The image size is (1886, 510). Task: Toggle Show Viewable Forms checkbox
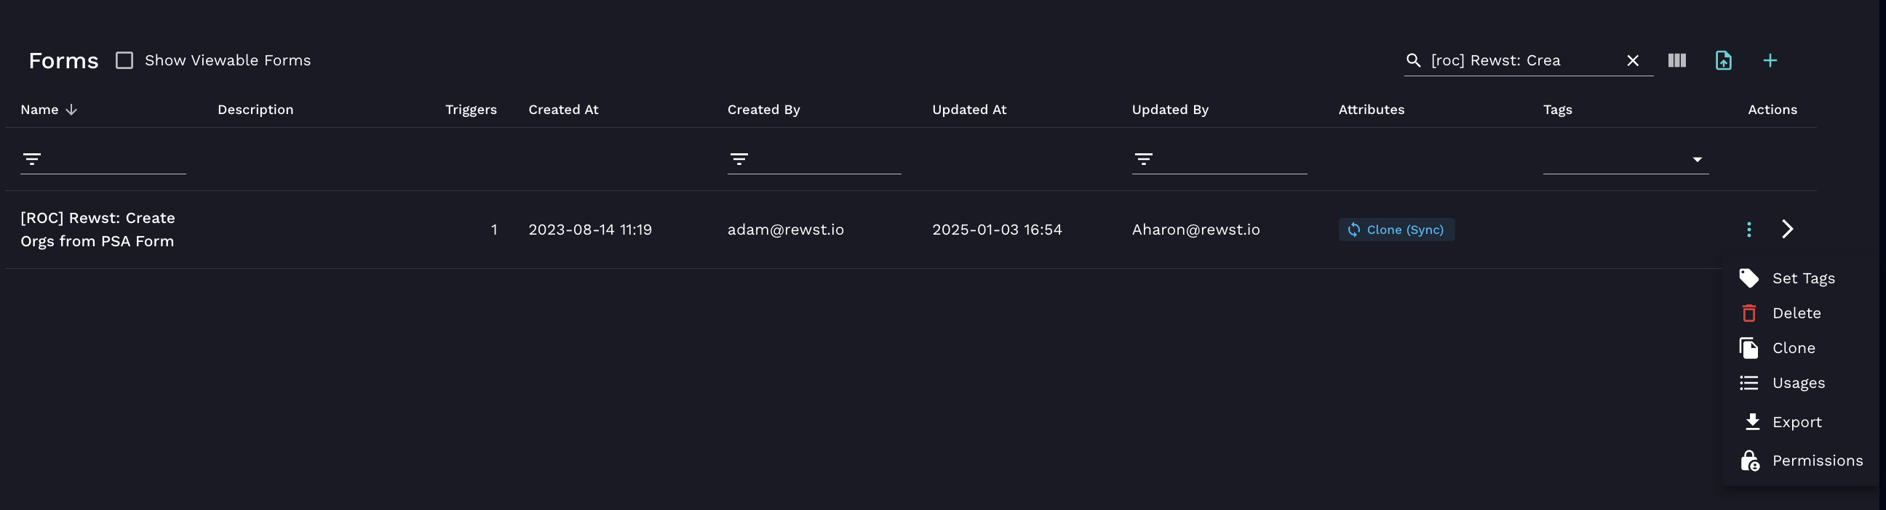[124, 60]
